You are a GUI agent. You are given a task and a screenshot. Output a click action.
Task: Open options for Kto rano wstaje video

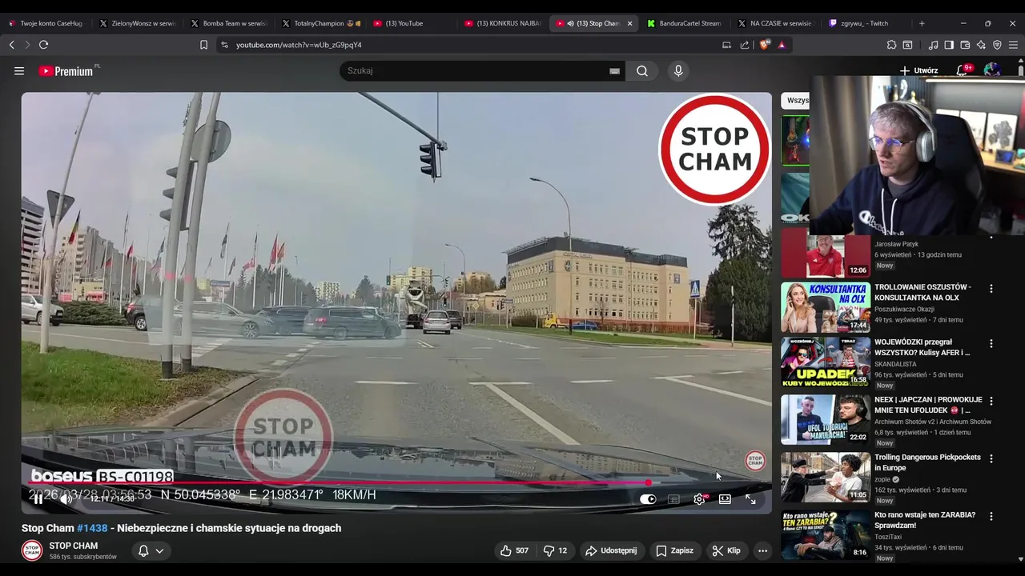tap(991, 516)
